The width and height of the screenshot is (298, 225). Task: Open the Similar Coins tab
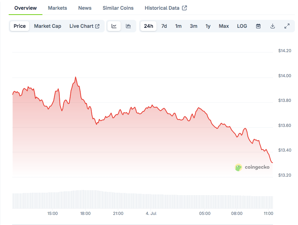118,8
